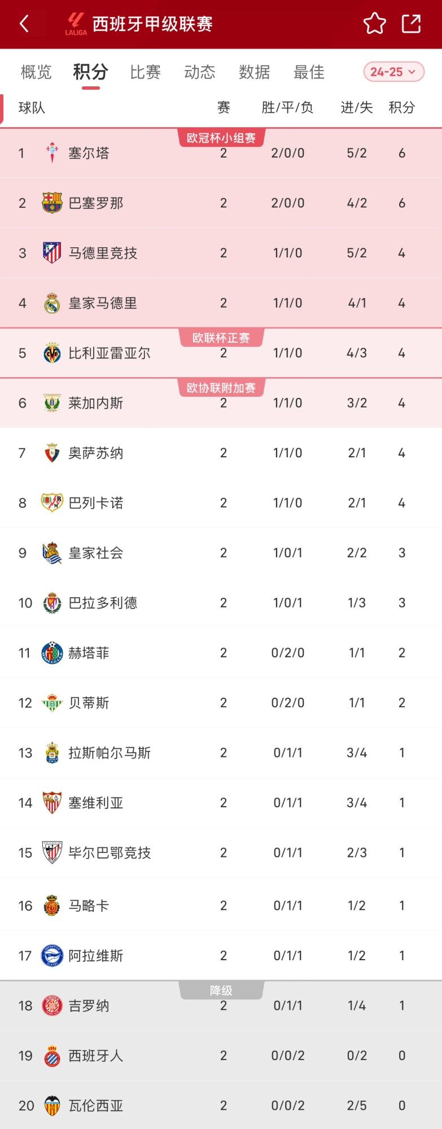Open team 皇家社会 from the standings
This screenshot has height=1129, width=442.
tap(95, 553)
